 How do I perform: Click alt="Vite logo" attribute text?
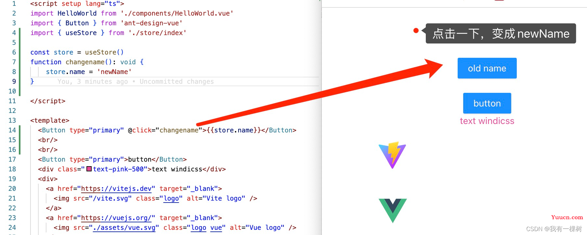pos(216,198)
